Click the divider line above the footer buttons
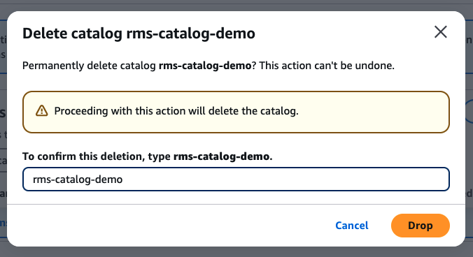473x257 pixels. point(236,205)
